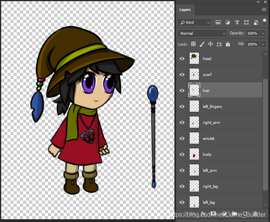This screenshot has height=222, width=270.
Task: Click the Fill 100% field
Action: [x=252, y=44]
